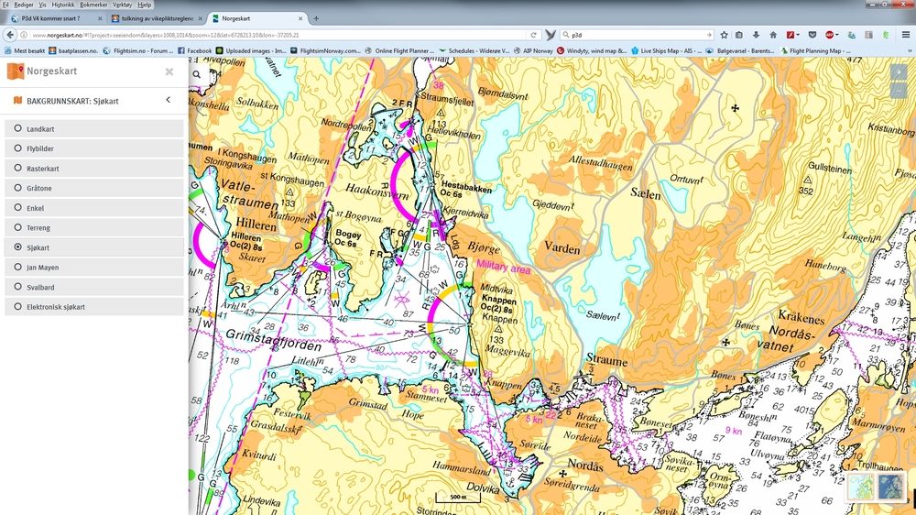Open the Windyty wind map bookmark

tap(592, 50)
